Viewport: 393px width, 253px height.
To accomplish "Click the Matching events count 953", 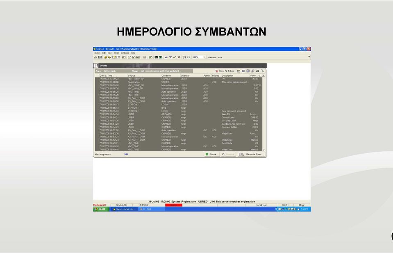I will 126,154.
